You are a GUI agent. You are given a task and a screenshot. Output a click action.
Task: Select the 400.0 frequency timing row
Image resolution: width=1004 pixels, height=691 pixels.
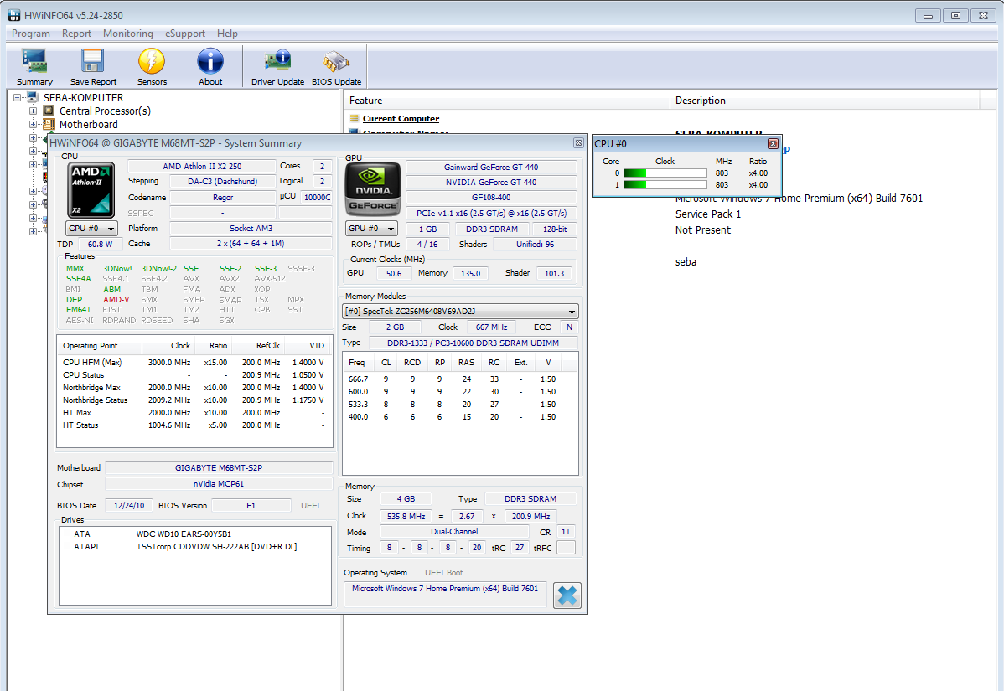[460, 416]
